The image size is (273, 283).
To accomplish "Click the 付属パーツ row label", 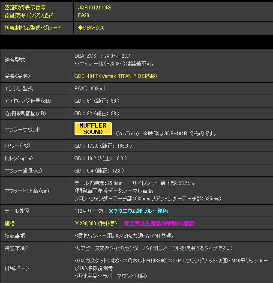I will click(x=17, y=268).
